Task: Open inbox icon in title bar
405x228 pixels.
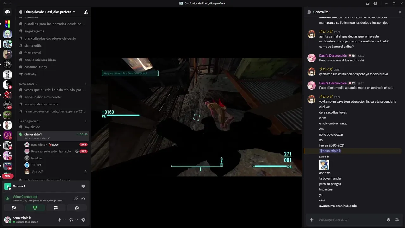Action: point(368,3)
